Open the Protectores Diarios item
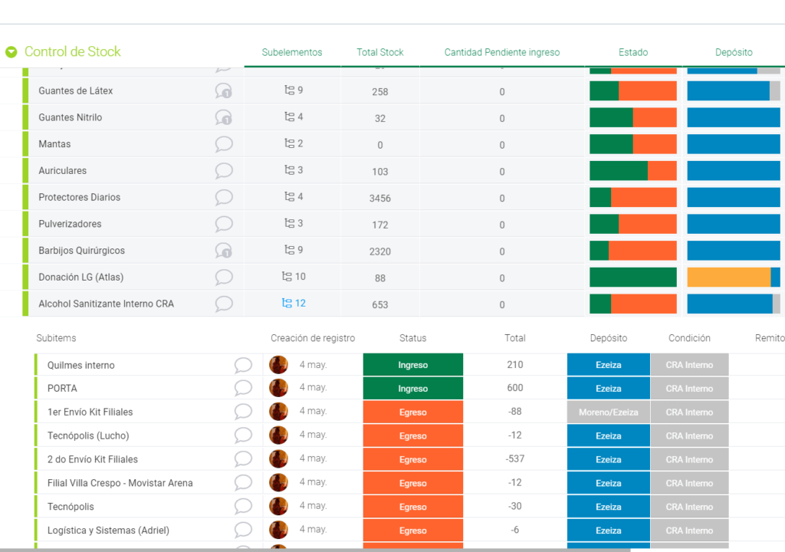The width and height of the screenshot is (785, 552). click(80, 197)
